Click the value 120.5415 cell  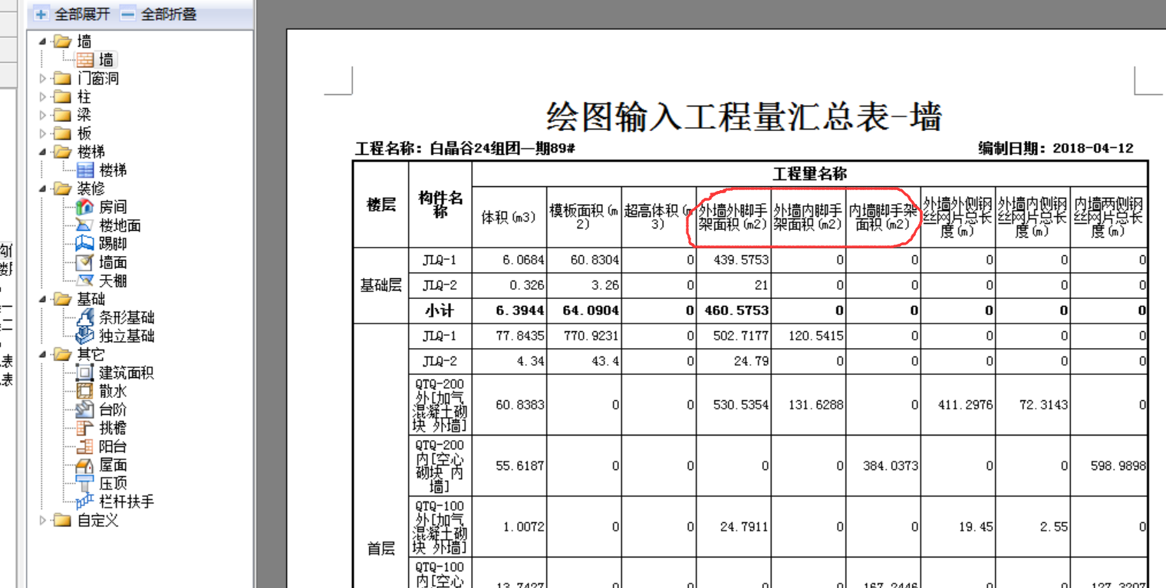pos(808,336)
